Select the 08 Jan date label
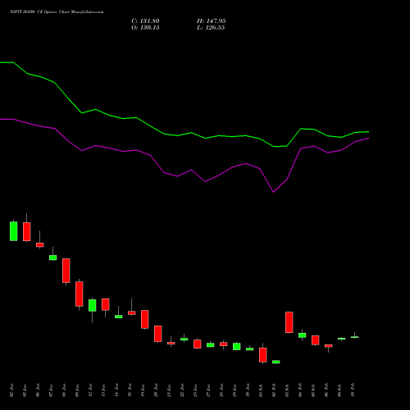 pos(64,390)
